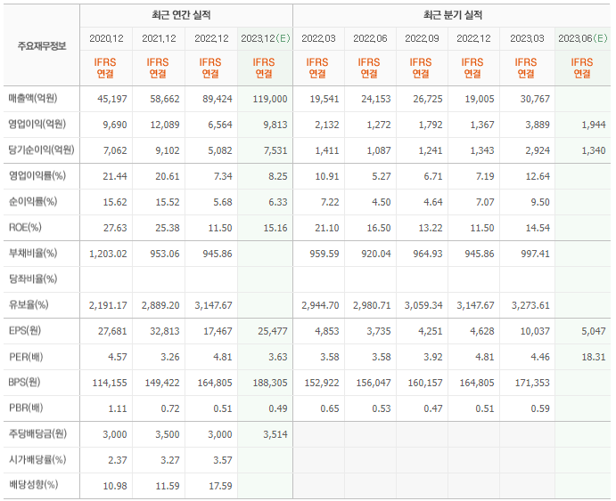Image resolution: width=616 pixels, height=501 pixels.
Task: Click the quarterly sales value 30,767
Action: point(535,99)
